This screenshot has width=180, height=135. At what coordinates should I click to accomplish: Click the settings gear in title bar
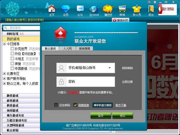point(155,2)
